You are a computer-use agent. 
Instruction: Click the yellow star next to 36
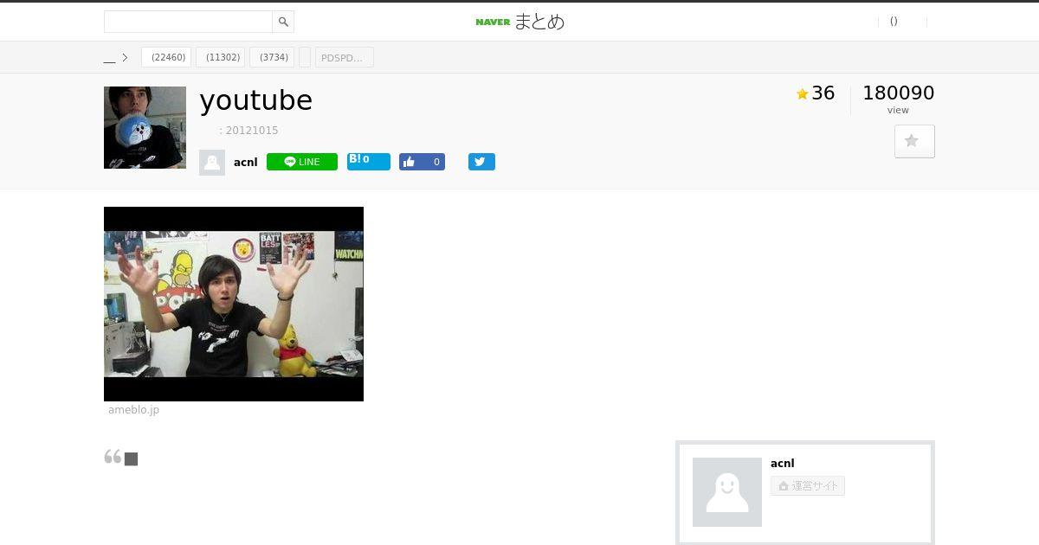coord(802,93)
